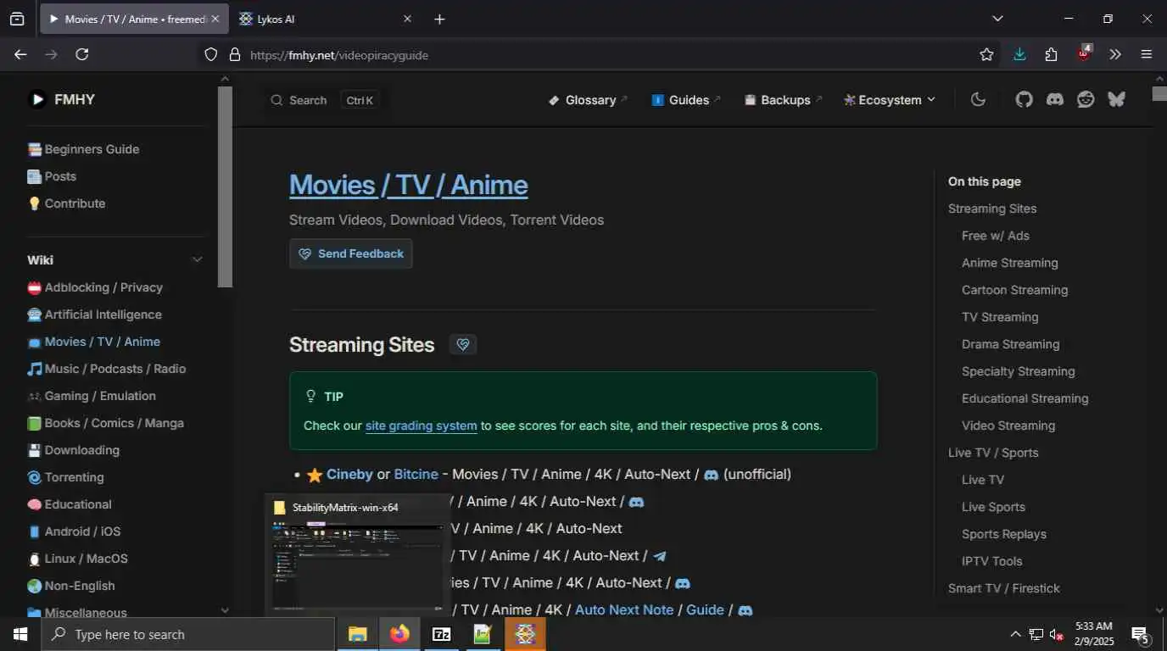Screen dimensions: 1167x651
Task: Open the extensions puzzle icon
Action: [1052, 54]
